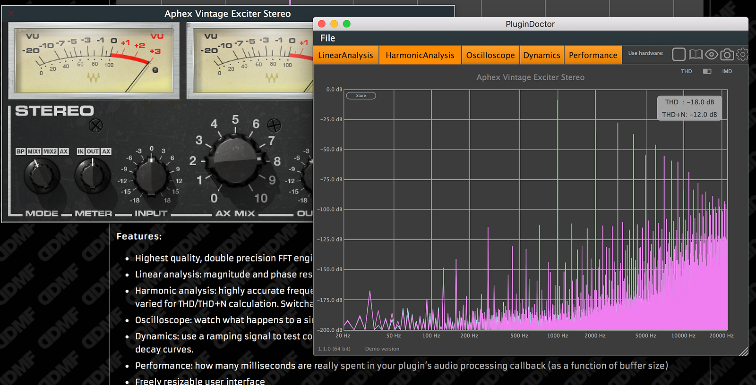The image size is (756, 385).
Task: Click the -100.0 dB axis label
Action: pyautogui.click(x=329, y=209)
